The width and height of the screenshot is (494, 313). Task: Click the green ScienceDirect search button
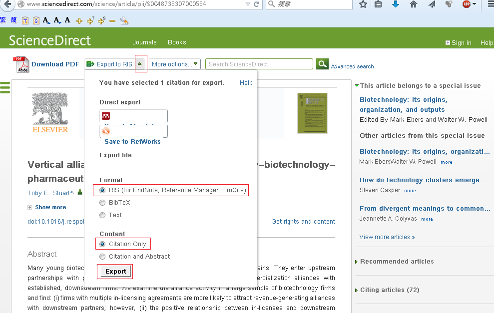(x=322, y=64)
